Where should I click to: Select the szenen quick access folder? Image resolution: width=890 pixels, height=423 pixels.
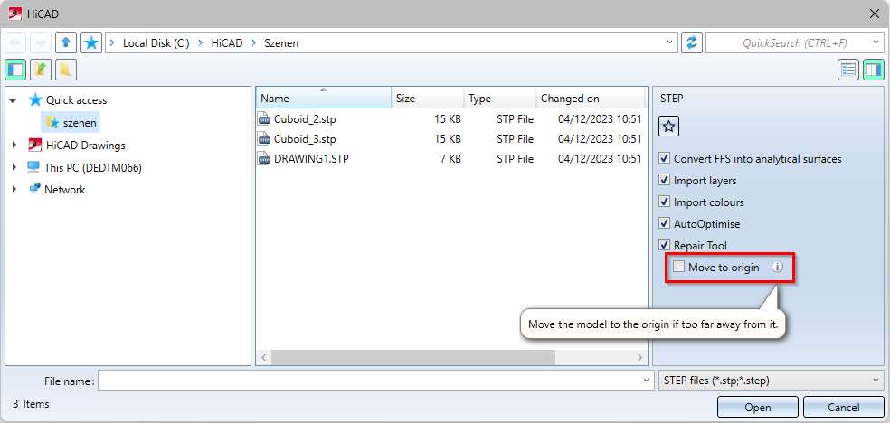point(71,123)
